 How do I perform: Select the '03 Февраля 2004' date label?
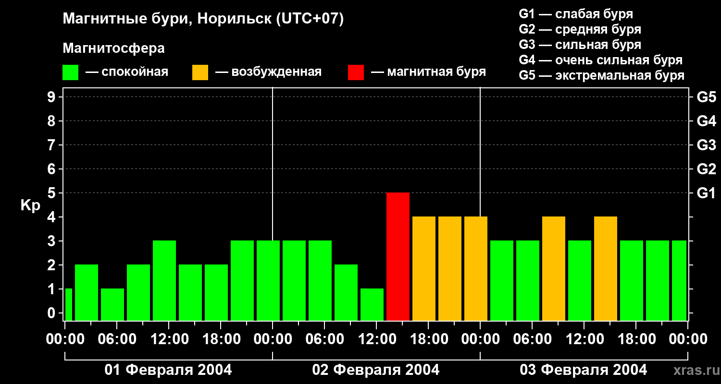point(584,370)
